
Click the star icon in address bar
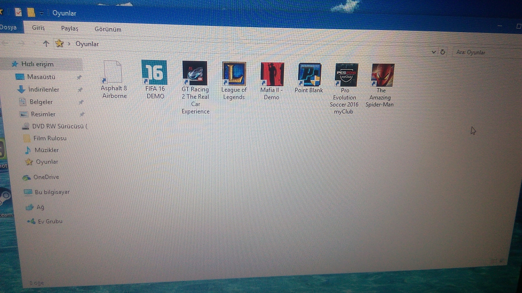pos(60,43)
